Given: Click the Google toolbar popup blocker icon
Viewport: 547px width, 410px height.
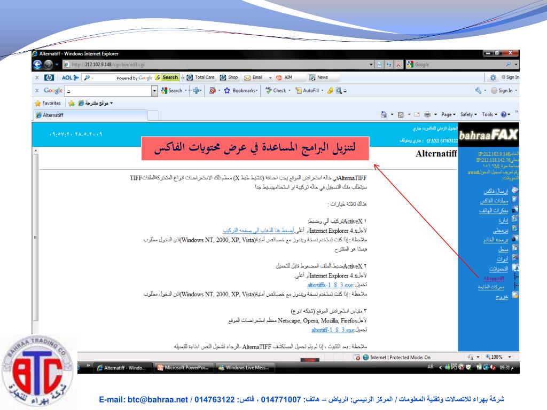Looking at the screenshot, I should point(213,91).
